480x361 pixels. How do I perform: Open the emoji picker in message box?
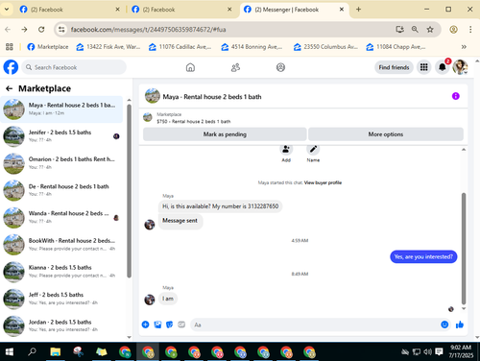coord(444,325)
